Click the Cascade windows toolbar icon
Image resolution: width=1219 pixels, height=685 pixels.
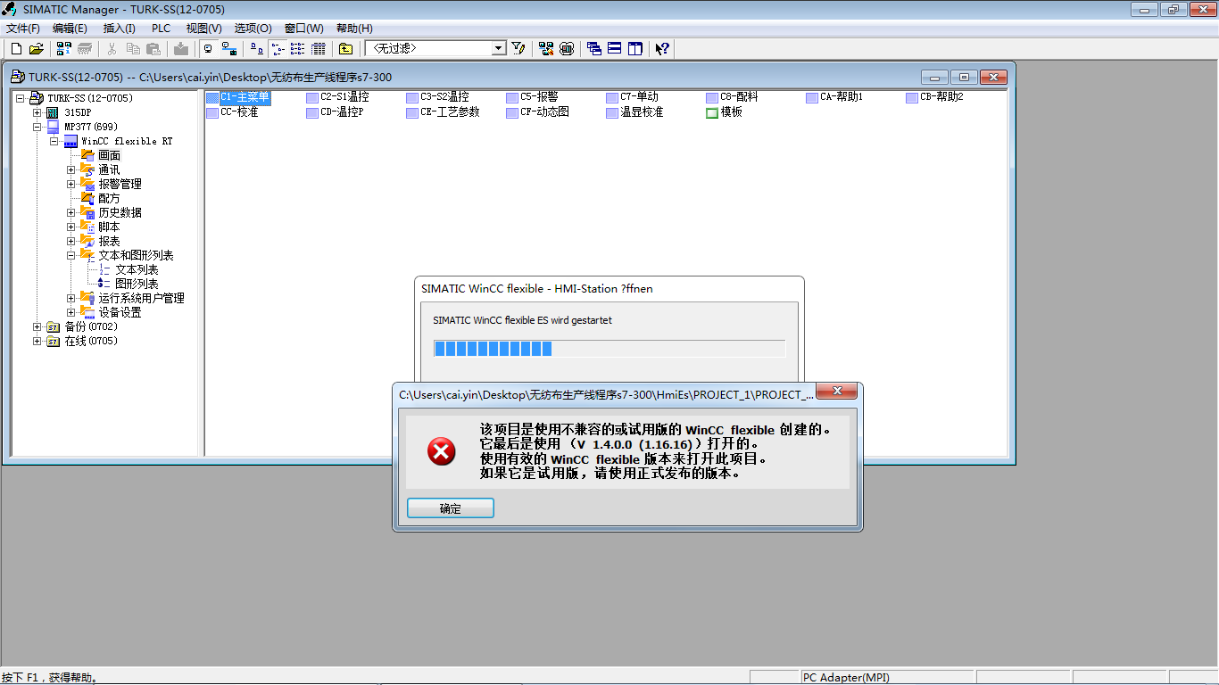(593, 48)
